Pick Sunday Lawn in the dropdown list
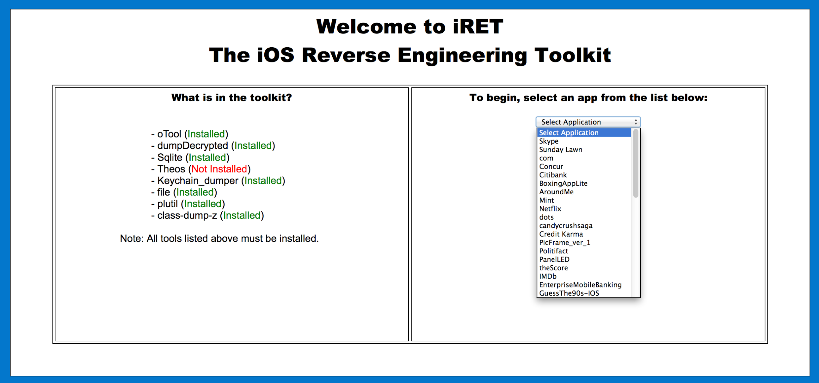819x383 pixels. click(x=561, y=150)
